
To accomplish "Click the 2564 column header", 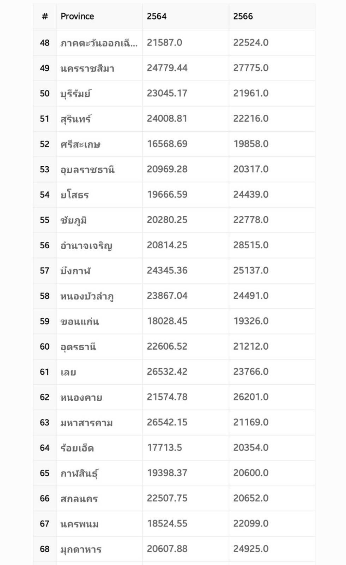I will click(157, 16).
